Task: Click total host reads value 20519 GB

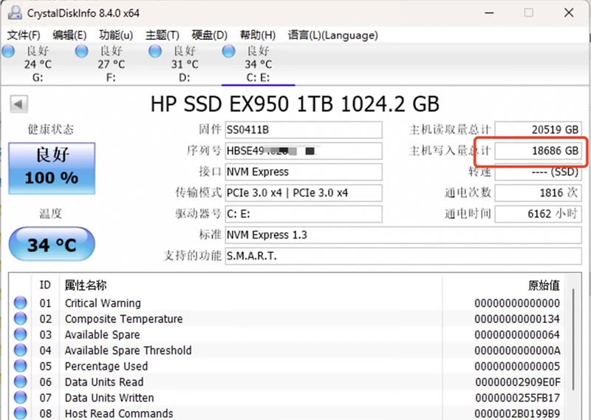Action: (539, 130)
